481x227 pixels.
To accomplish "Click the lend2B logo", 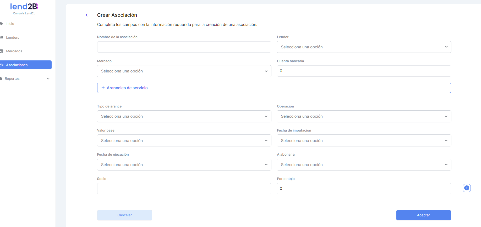I will coord(24,7).
